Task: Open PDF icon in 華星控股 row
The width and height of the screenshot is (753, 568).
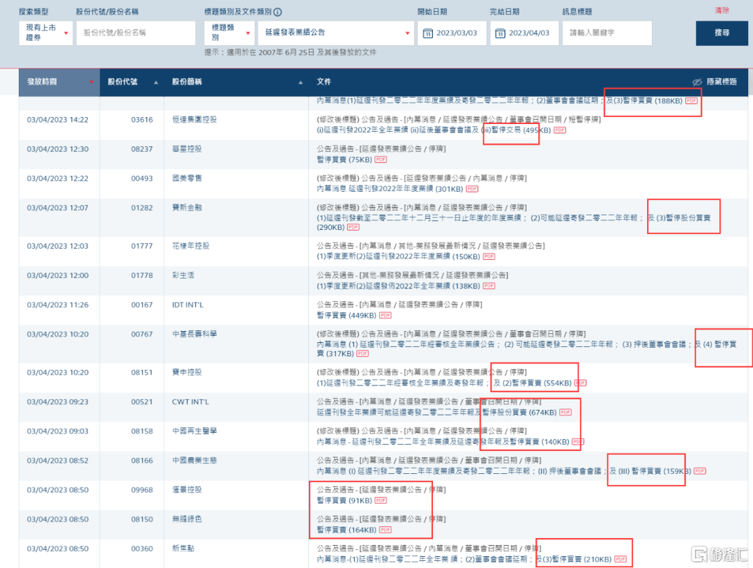Action: pyautogui.click(x=381, y=160)
